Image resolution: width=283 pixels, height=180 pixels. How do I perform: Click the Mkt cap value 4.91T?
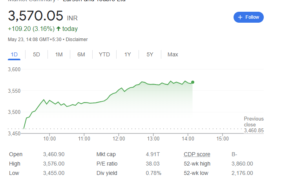(152, 154)
